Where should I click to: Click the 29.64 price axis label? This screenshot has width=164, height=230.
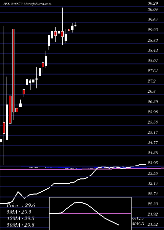coord(153,20)
